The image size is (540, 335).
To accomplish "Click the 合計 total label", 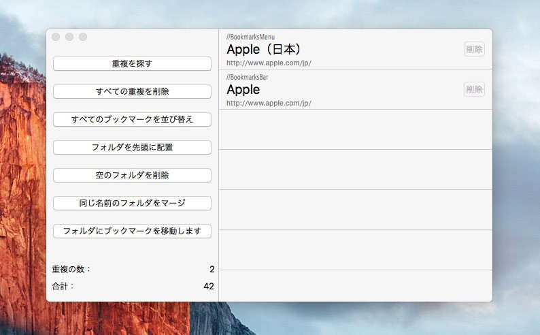I will (63, 287).
